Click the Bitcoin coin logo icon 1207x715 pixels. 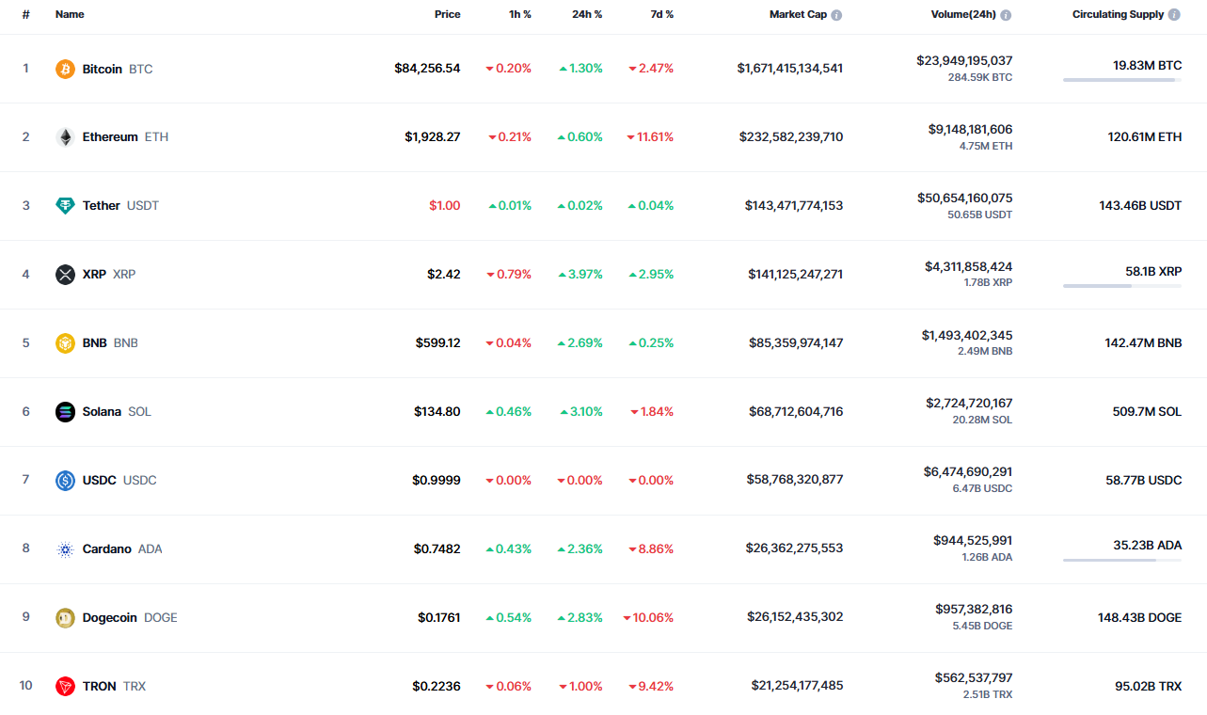point(65,69)
